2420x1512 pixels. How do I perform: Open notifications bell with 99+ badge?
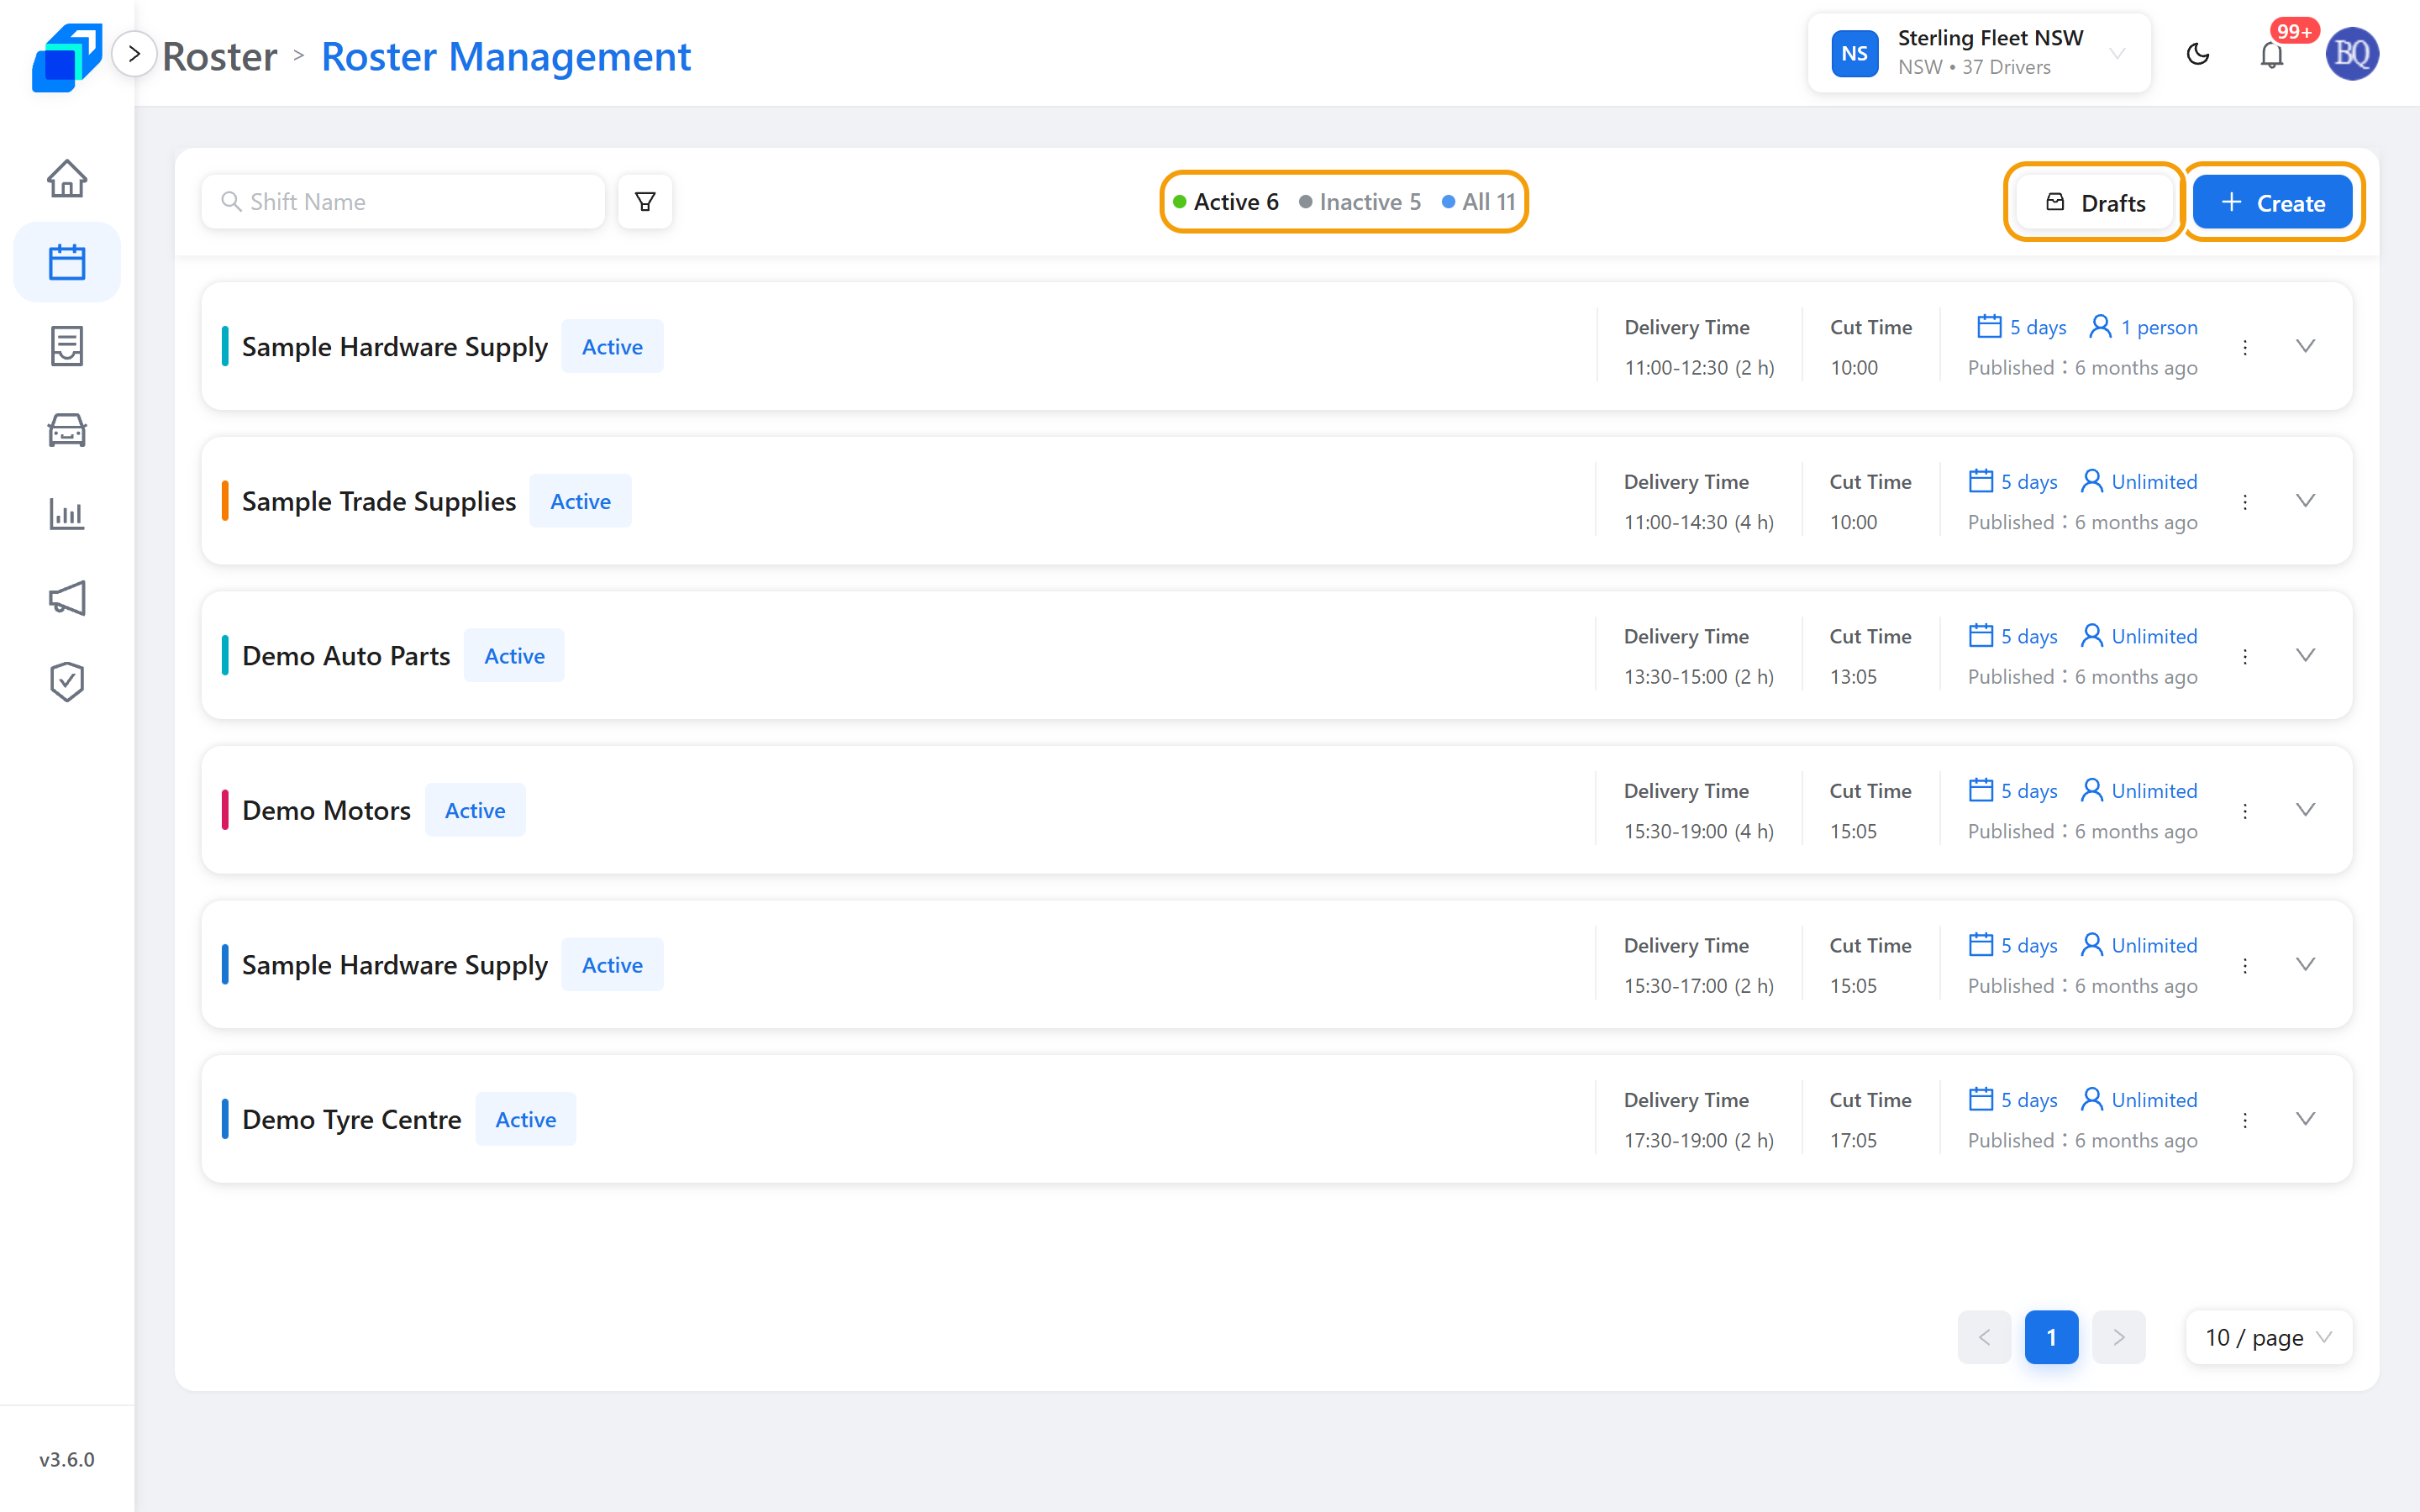click(x=2272, y=54)
